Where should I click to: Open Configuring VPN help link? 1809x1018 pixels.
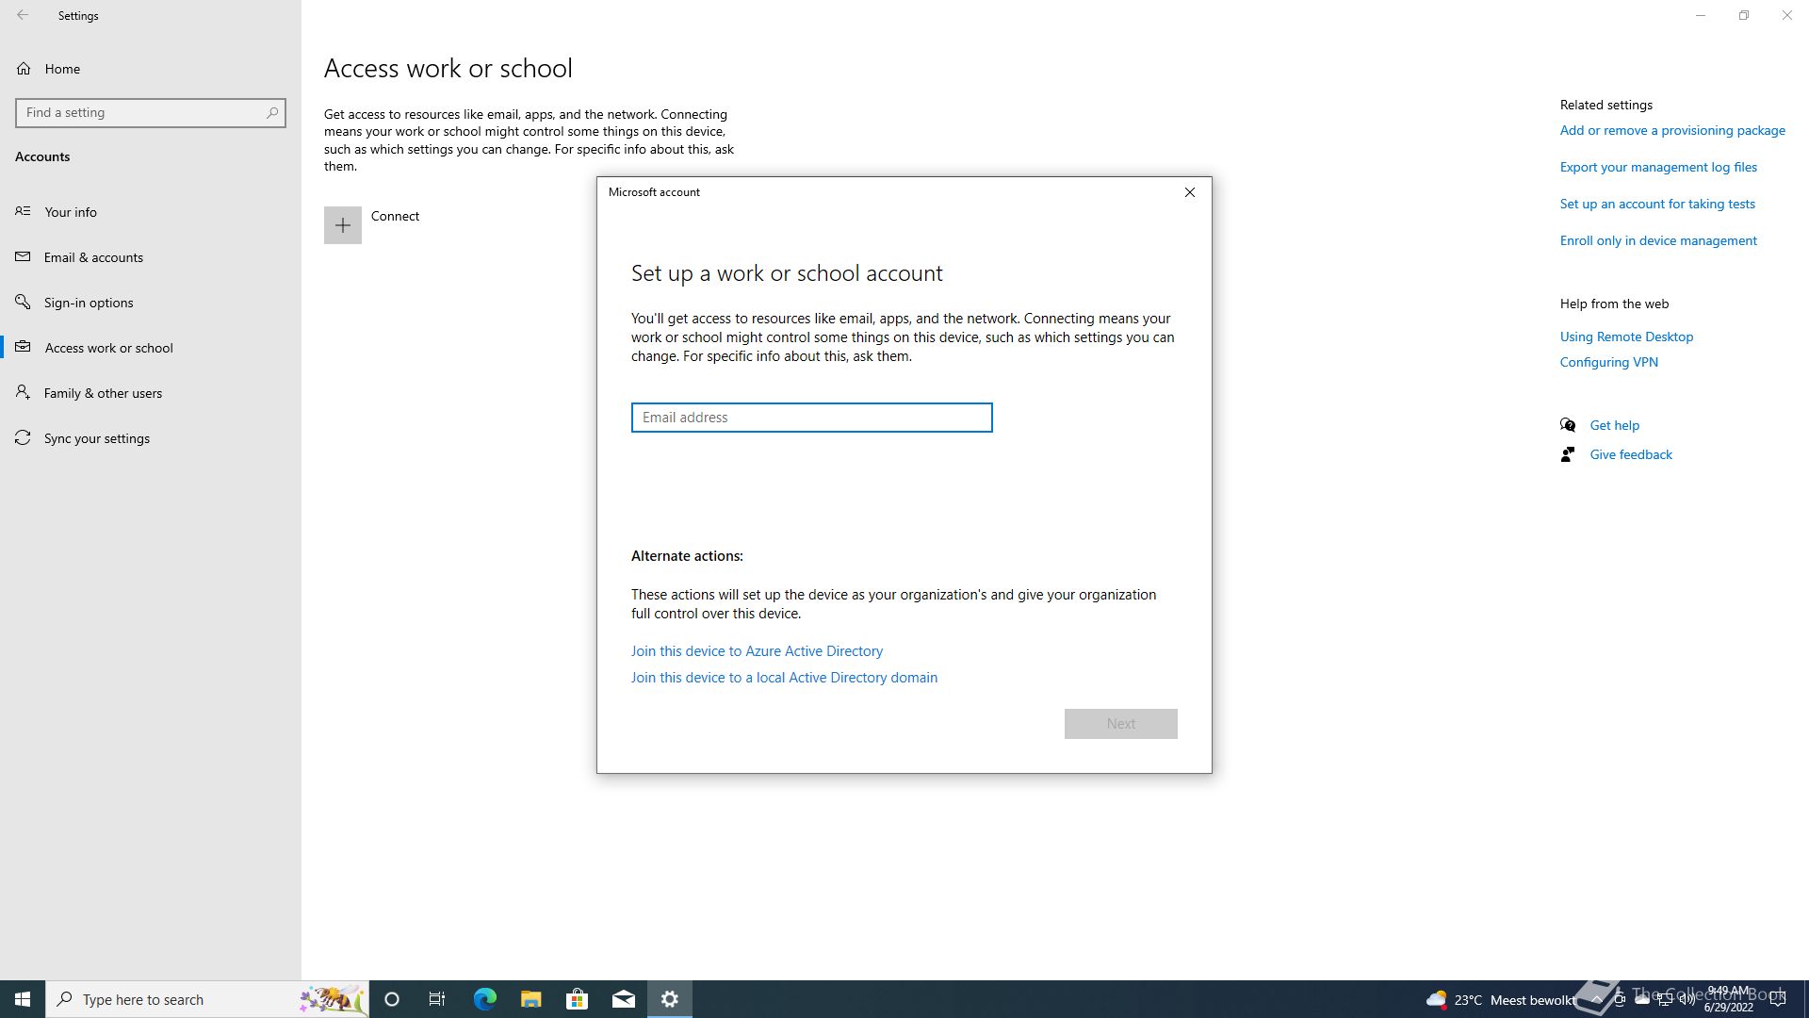[x=1608, y=362]
